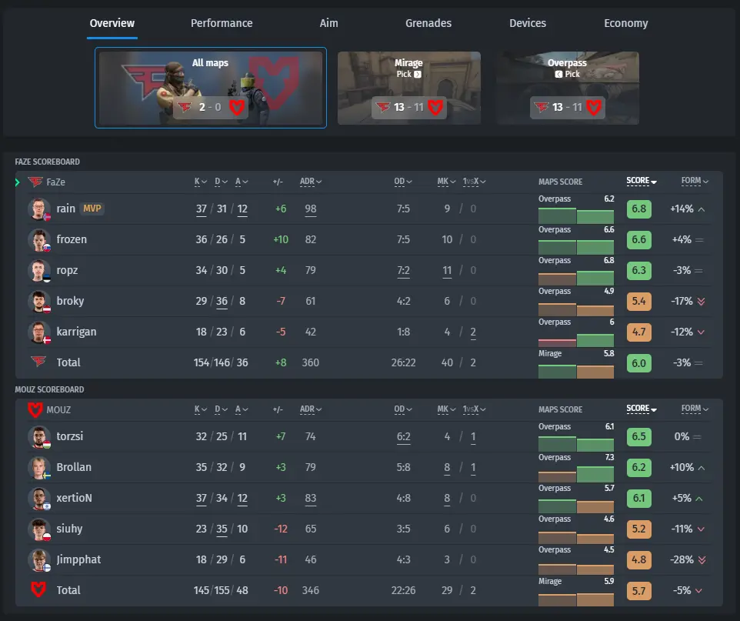Sort MOUZ scoreboard by the 1vsX column
Viewport: 740px width, 621px height.
tap(475, 409)
